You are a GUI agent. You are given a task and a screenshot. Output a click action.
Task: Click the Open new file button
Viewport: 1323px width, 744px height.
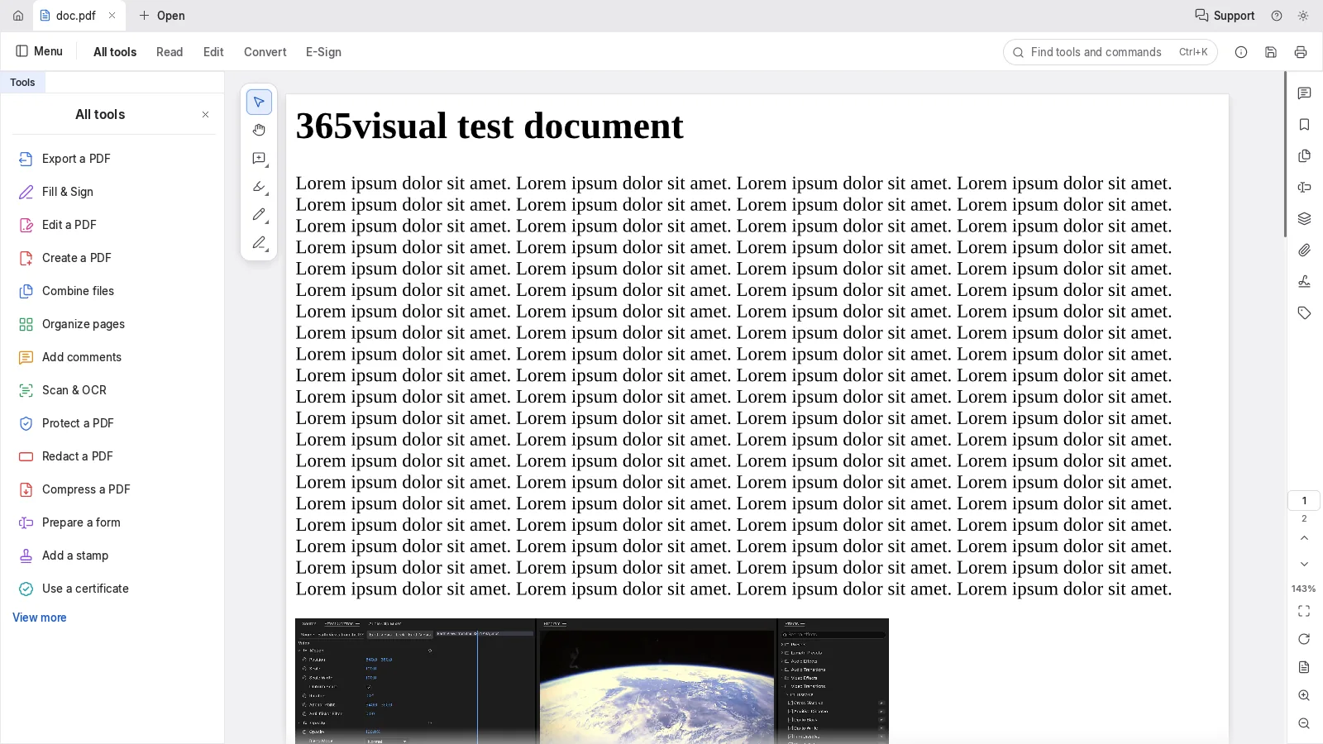tap(162, 16)
